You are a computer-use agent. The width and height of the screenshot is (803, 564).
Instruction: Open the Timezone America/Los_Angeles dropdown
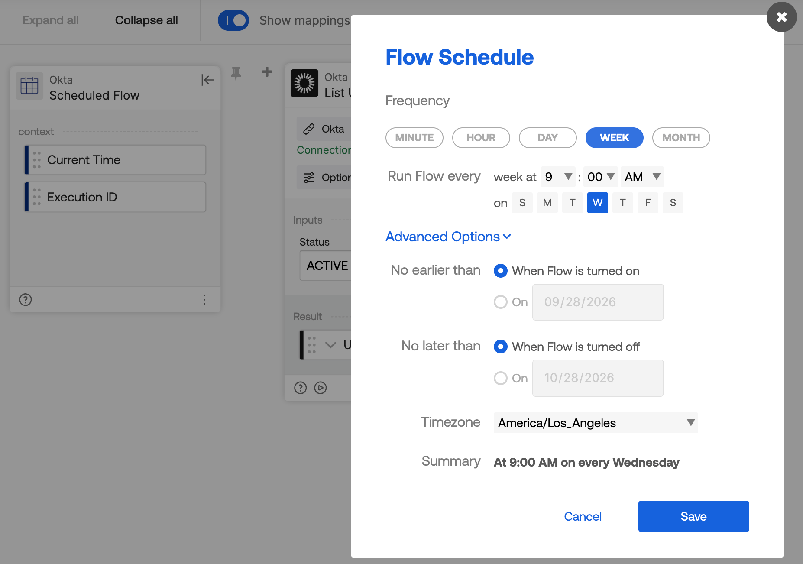click(596, 423)
